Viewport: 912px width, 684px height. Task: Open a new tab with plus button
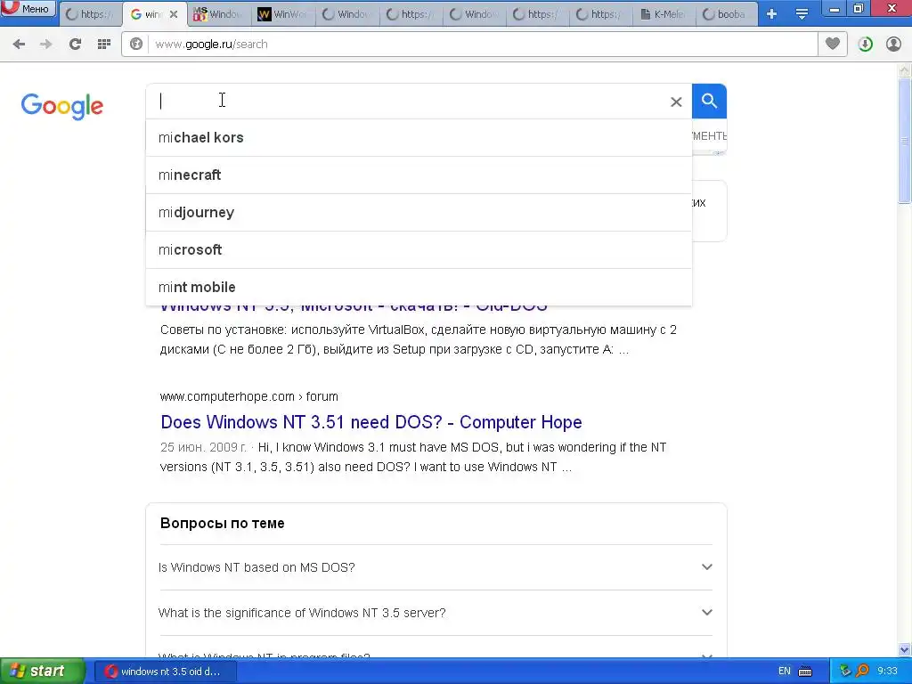[772, 14]
